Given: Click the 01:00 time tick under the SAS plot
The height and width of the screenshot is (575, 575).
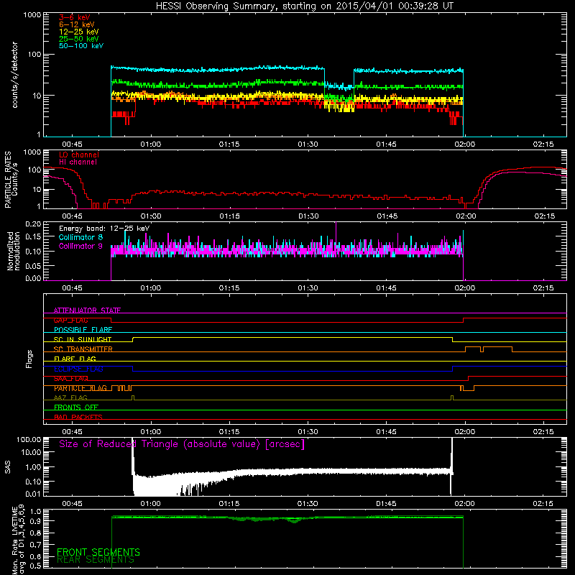Looking at the screenshot, I should 150,504.
